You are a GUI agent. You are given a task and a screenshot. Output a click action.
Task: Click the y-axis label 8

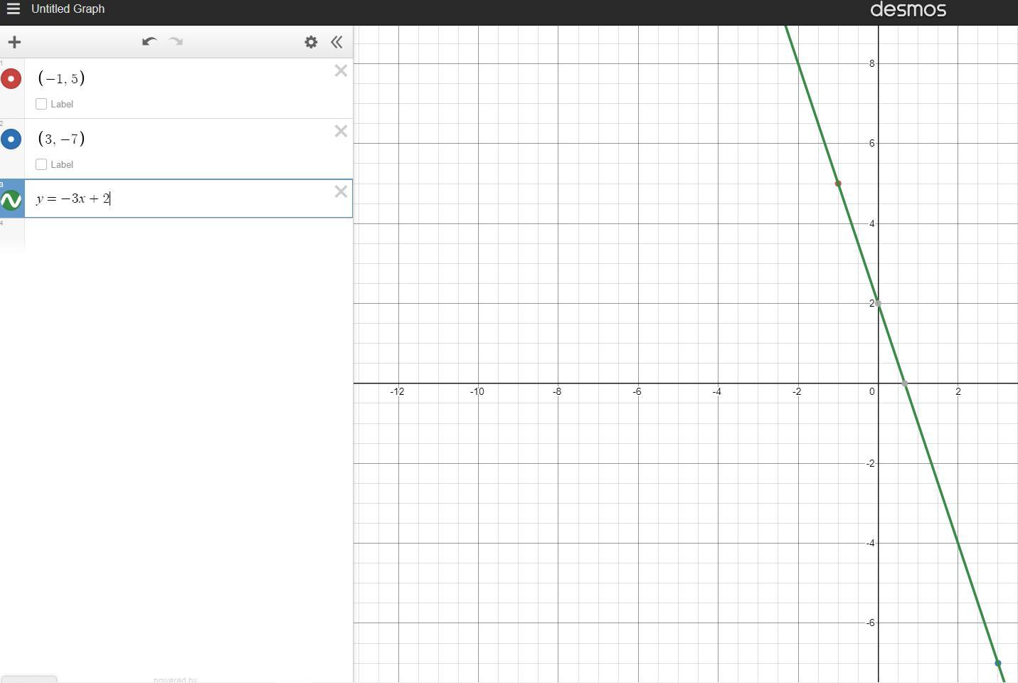click(871, 63)
